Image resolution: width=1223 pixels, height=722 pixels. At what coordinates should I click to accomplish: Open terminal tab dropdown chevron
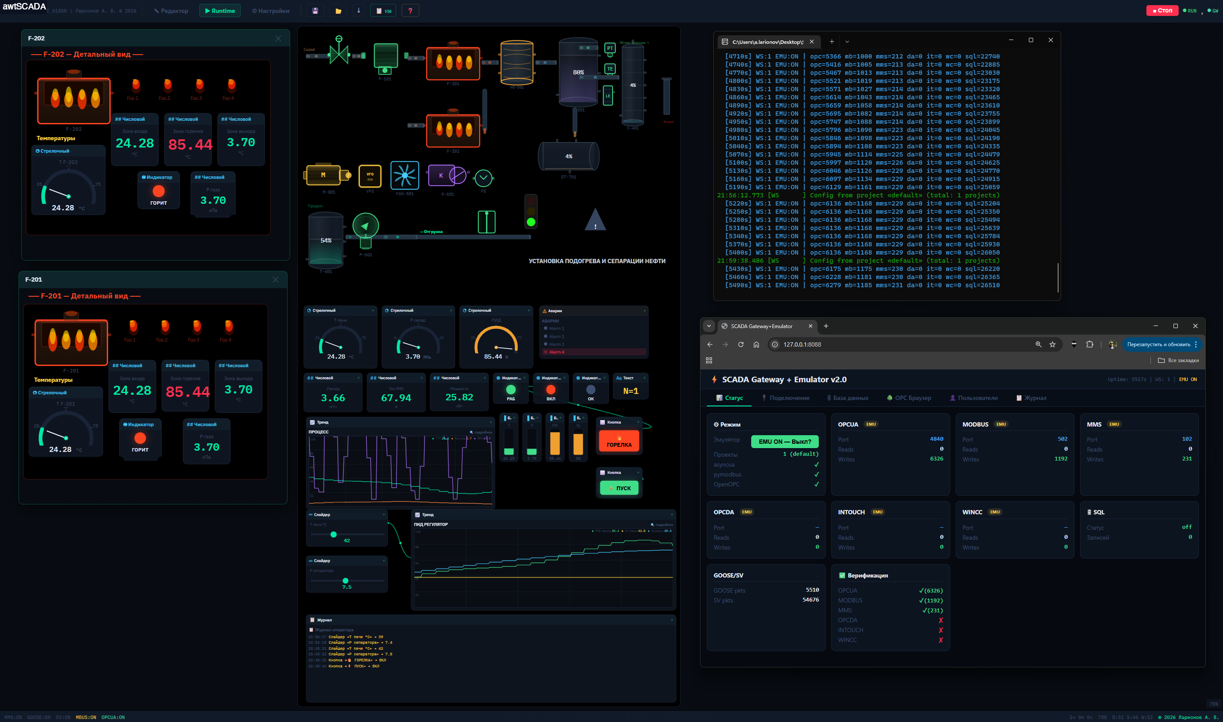click(847, 42)
